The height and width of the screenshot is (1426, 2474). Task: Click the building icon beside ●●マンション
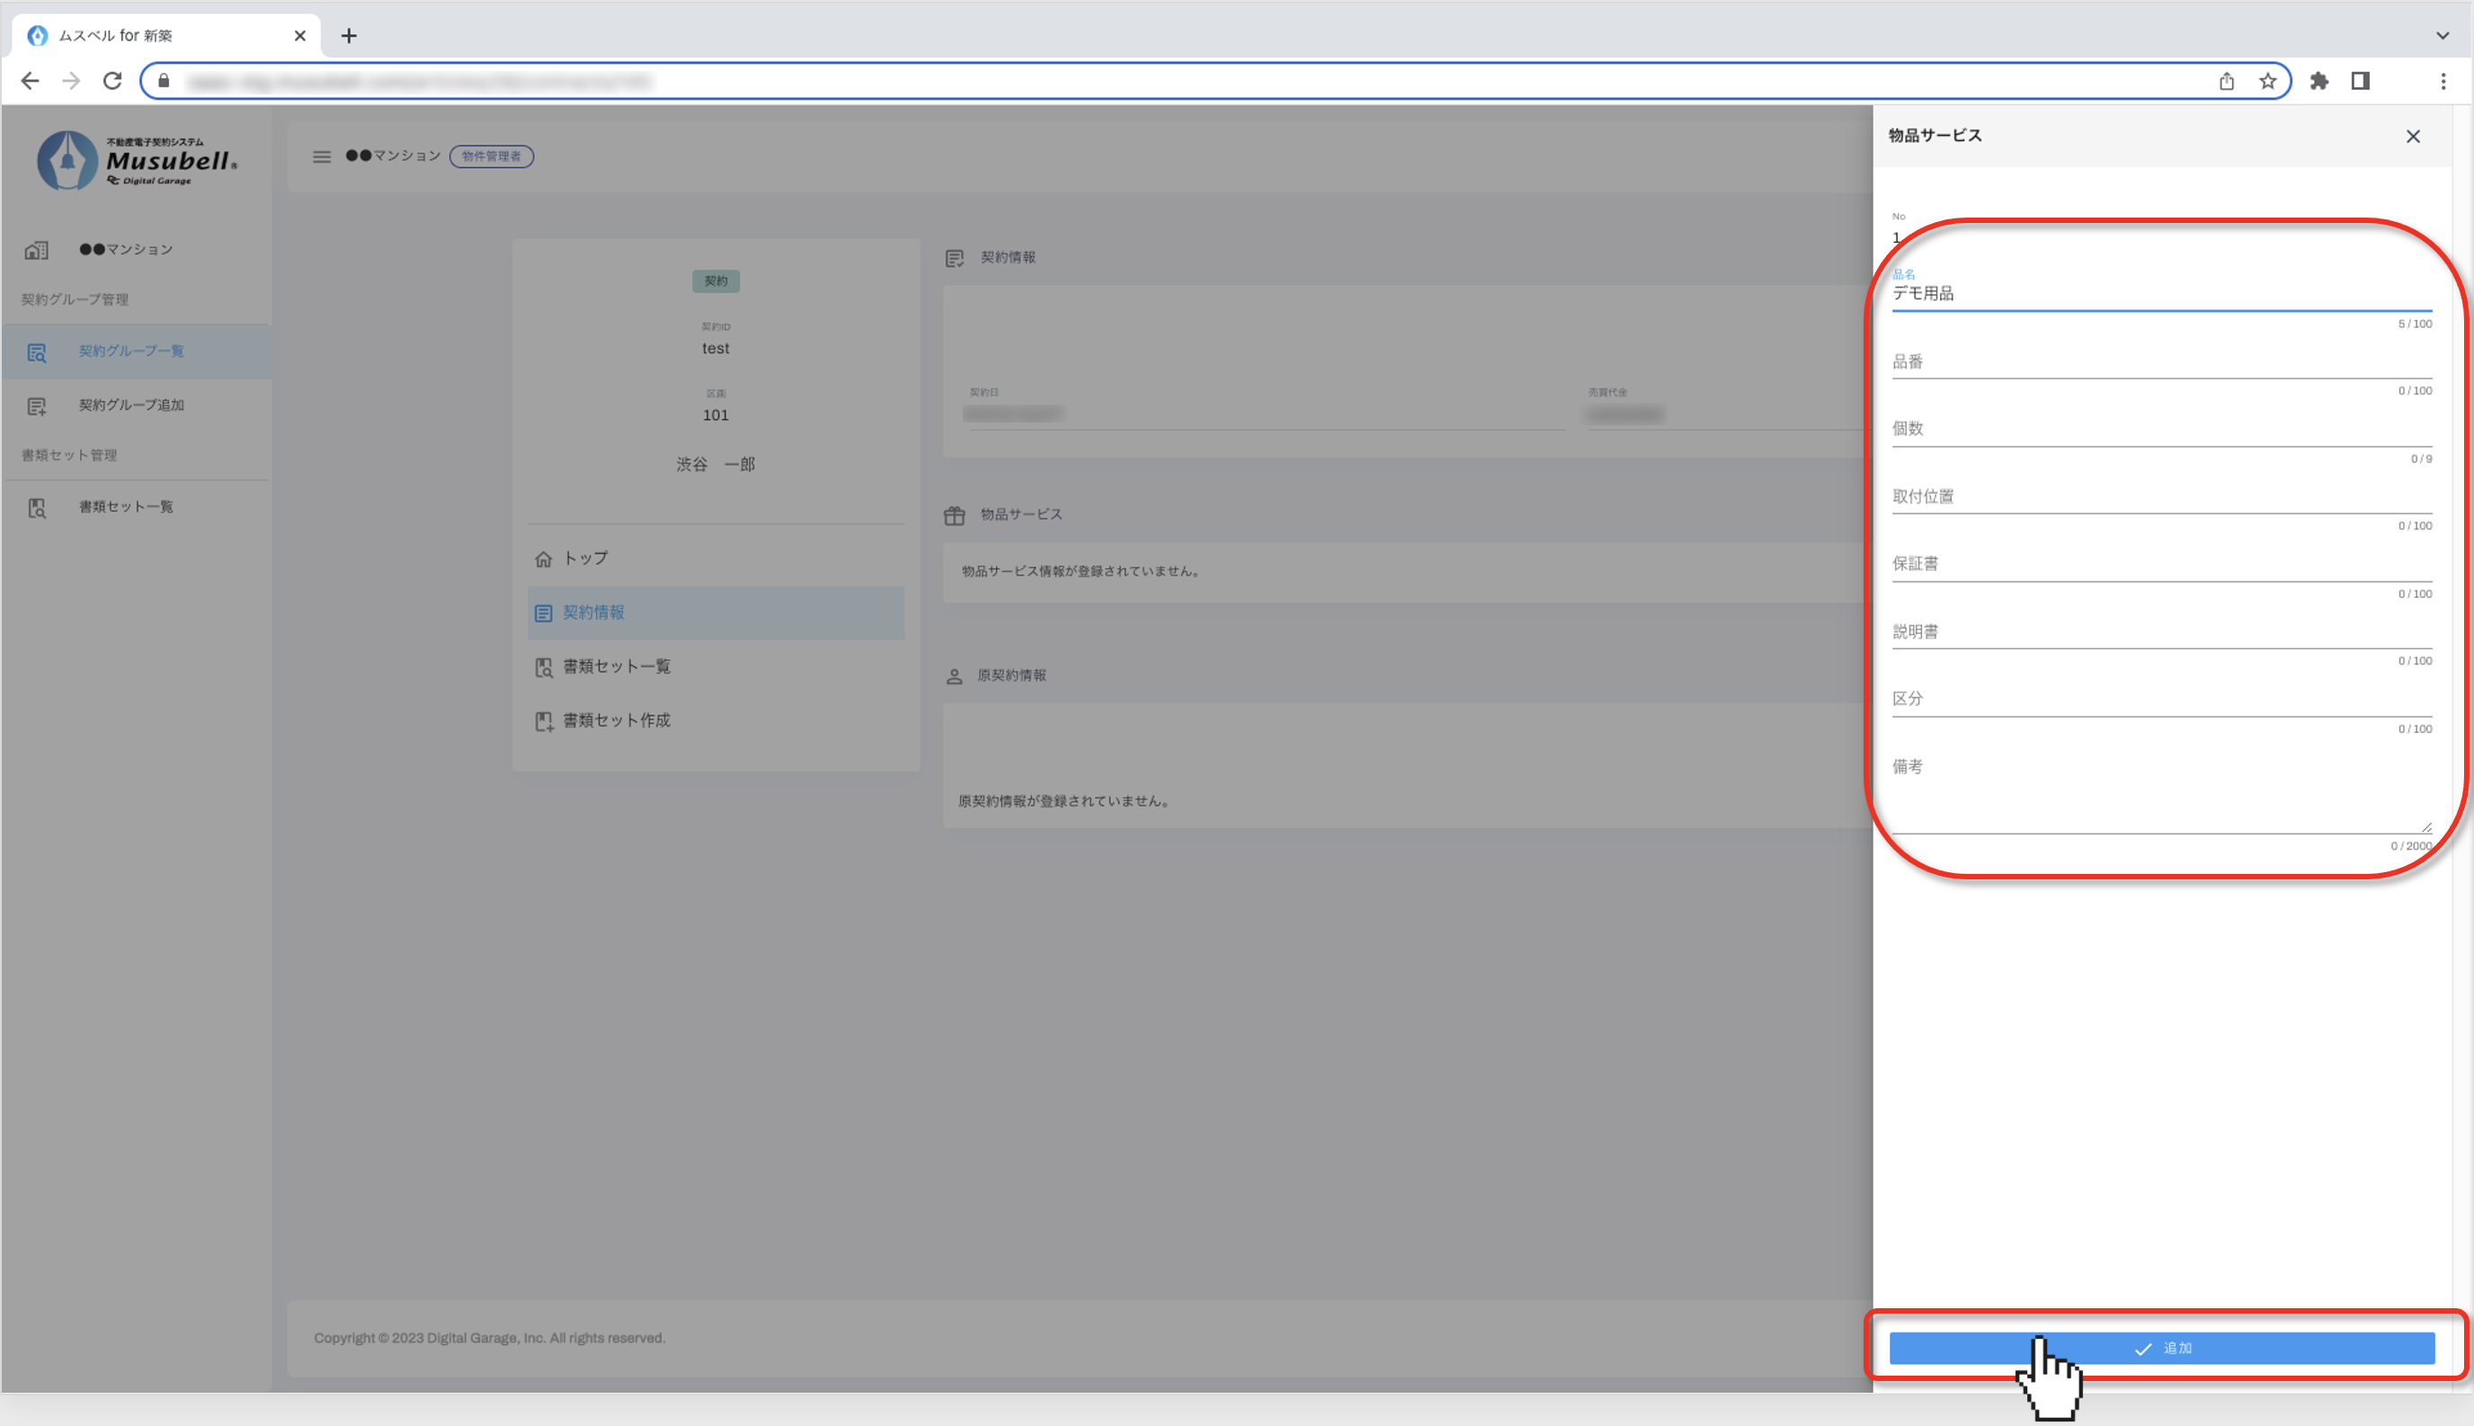37,251
